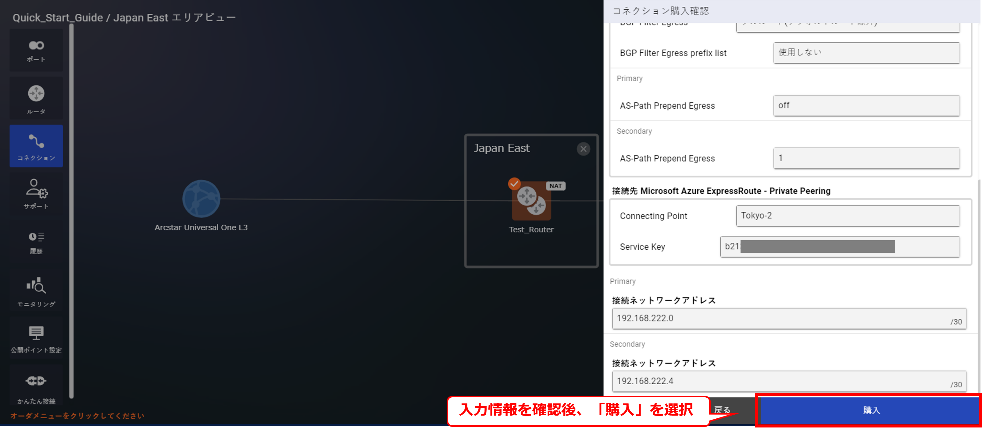Click the Primary AS-Path Prepend Egress off field
The height and width of the screenshot is (429, 982).
866,105
